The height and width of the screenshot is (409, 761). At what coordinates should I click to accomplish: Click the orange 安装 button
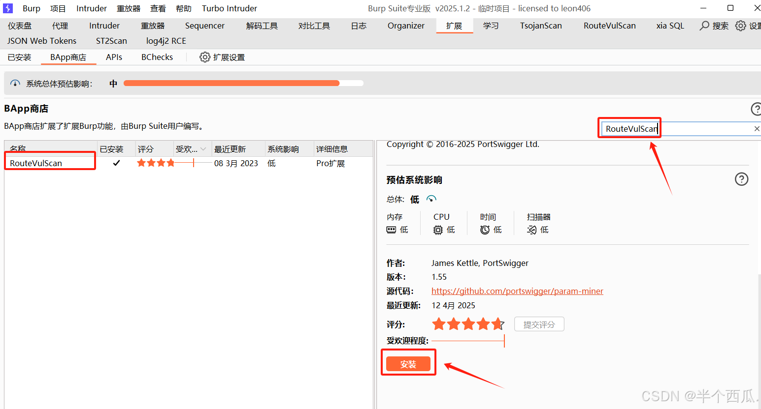tap(408, 364)
